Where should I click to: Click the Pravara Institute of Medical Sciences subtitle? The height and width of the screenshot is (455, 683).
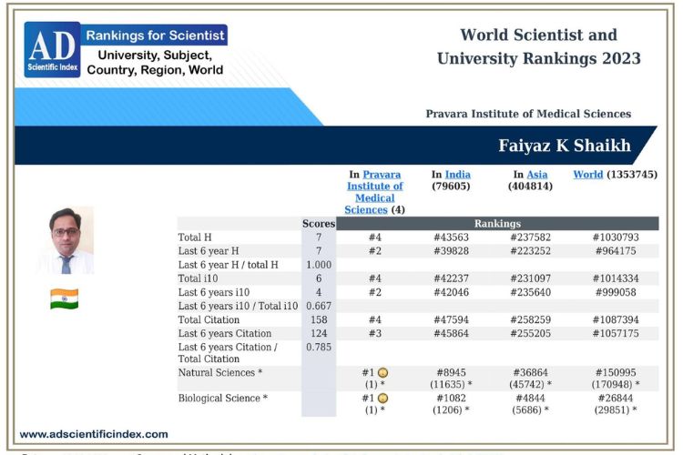point(528,114)
